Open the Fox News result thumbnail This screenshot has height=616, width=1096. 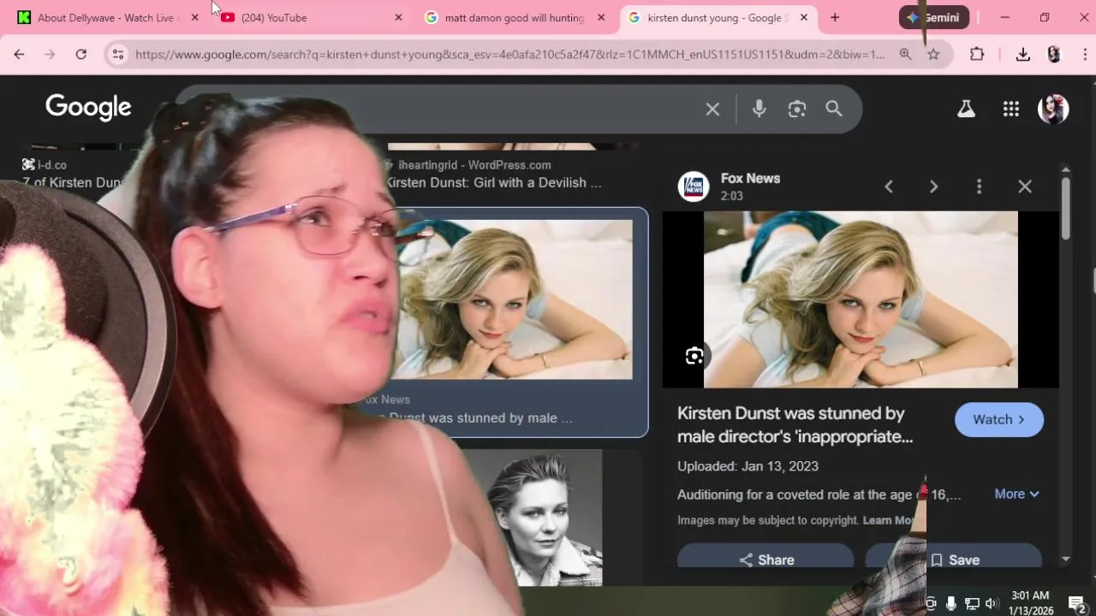click(515, 299)
